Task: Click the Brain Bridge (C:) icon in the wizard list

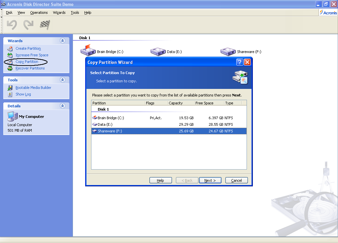Action: [x=95, y=118]
